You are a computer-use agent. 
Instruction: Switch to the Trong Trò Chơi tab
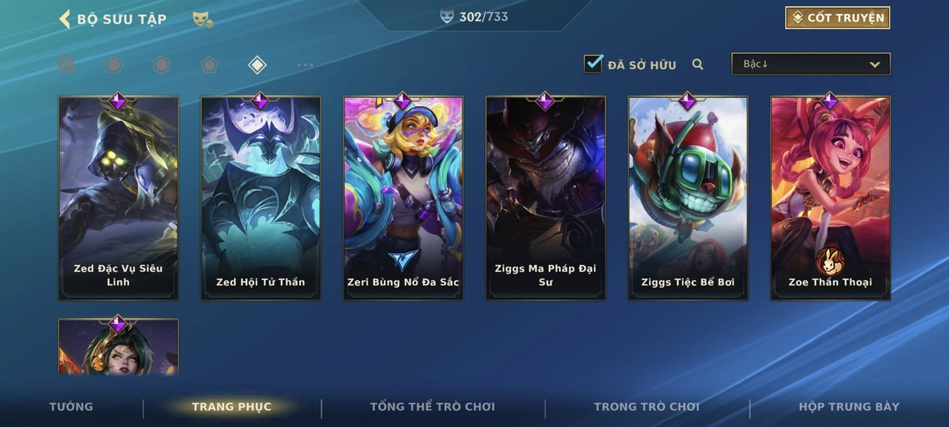[647, 406]
